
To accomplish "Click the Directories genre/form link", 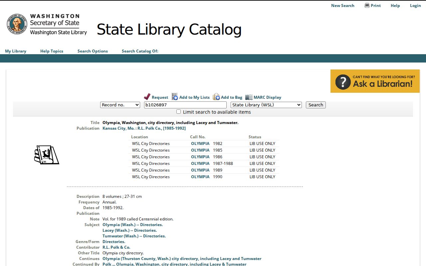I will click(114, 242).
